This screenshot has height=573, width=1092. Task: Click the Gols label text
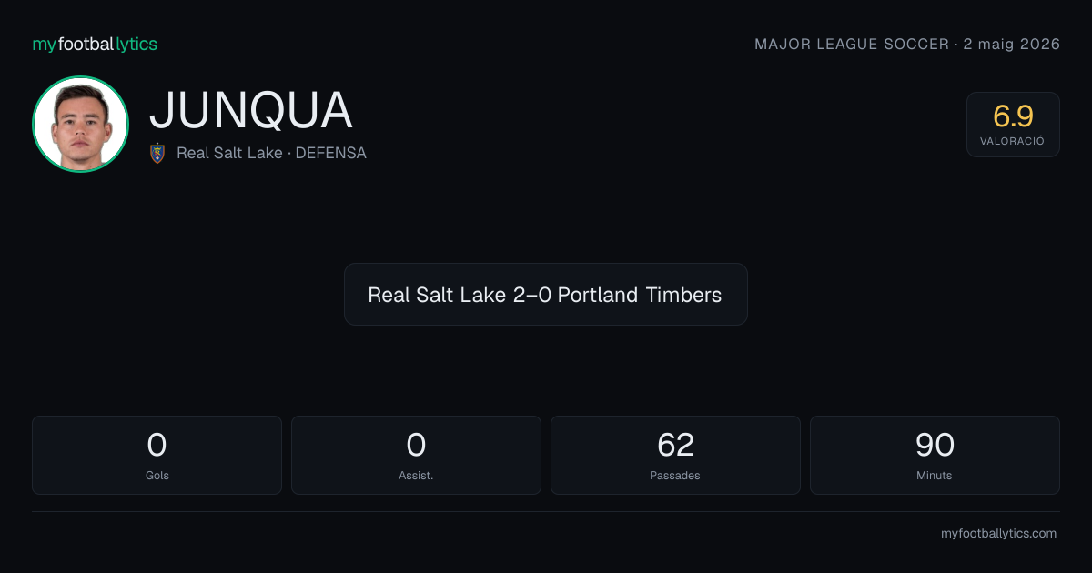(157, 476)
